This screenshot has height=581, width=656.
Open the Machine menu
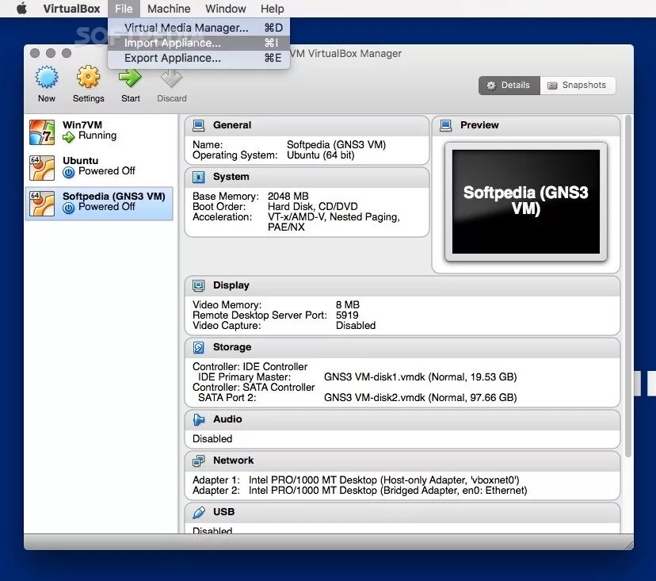coord(169,9)
